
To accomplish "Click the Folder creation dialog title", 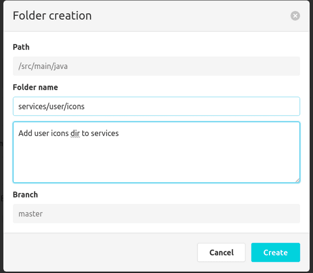I will pyautogui.click(x=52, y=16).
